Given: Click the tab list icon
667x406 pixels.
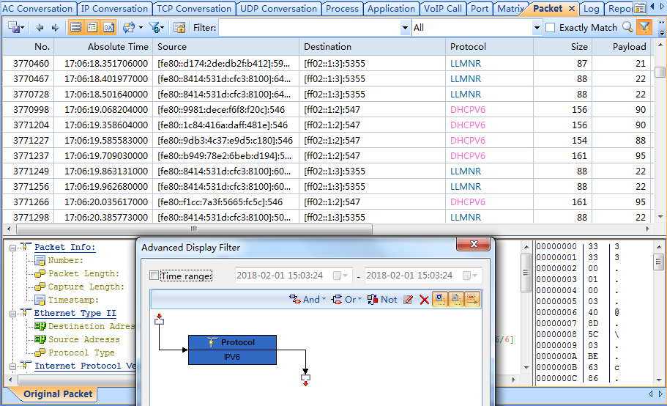Looking at the screenshot, I should pyautogui.click(x=639, y=9).
